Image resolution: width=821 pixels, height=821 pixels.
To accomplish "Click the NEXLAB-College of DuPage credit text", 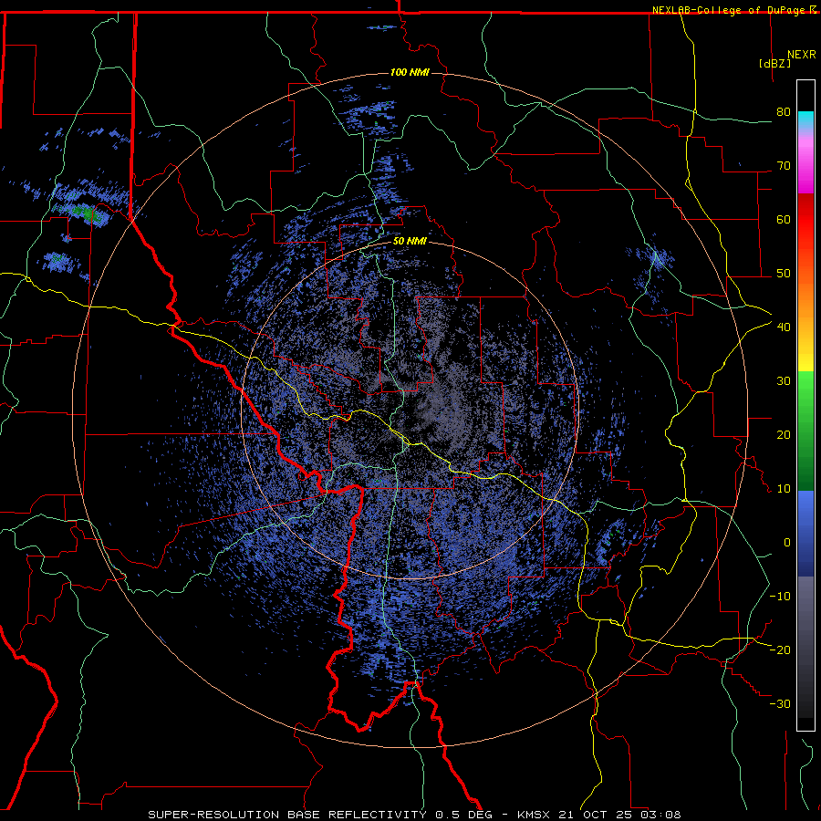I will point(730,10).
